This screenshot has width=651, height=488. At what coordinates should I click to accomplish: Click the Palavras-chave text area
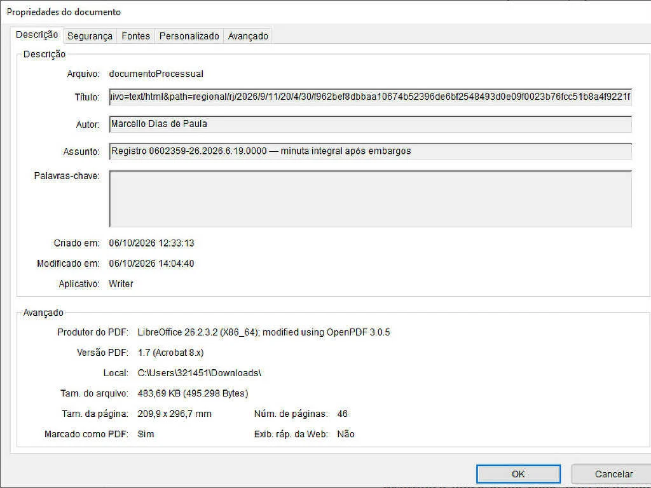pyautogui.click(x=371, y=199)
